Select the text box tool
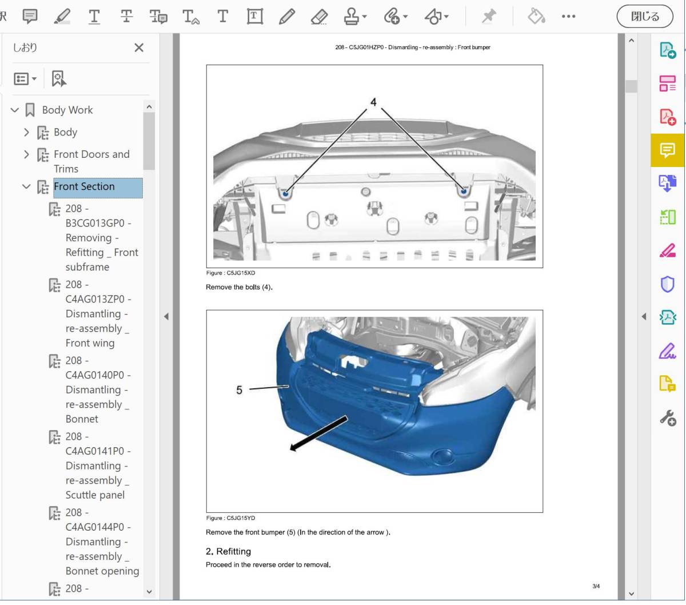 pyautogui.click(x=255, y=16)
